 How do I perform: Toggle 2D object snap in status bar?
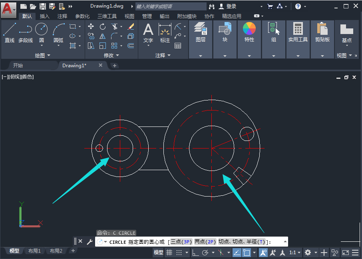(247, 253)
